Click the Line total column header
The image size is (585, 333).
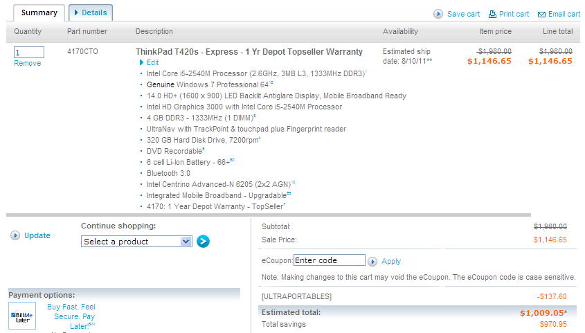[557, 32]
